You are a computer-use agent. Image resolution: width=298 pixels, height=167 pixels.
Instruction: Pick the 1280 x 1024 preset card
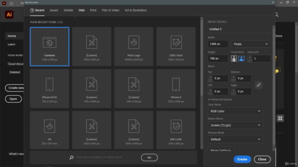point(176,46)
